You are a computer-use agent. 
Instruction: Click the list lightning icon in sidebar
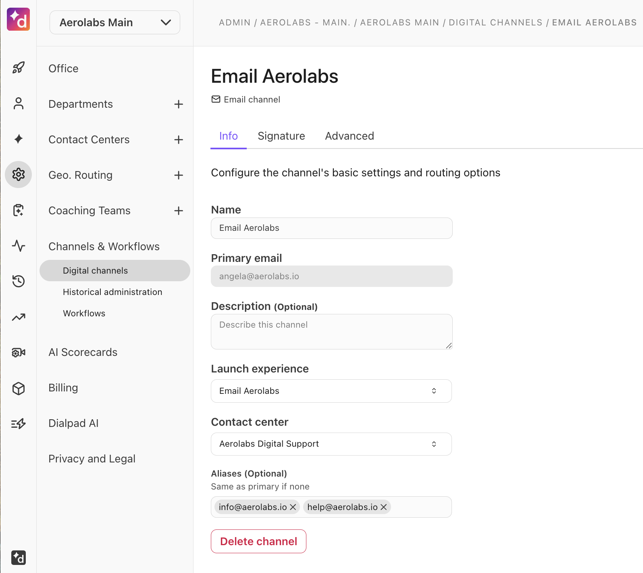(19, 424)
